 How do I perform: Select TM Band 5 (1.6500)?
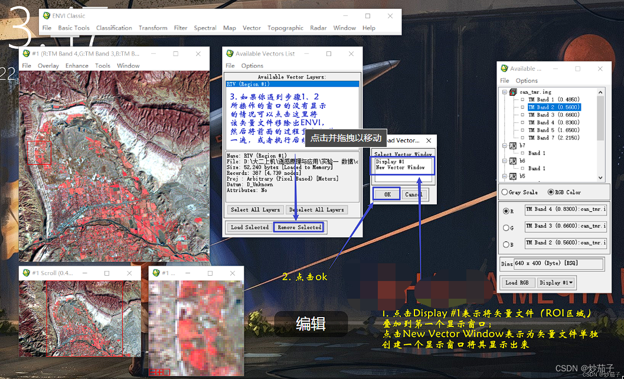[x=554, y=130]
